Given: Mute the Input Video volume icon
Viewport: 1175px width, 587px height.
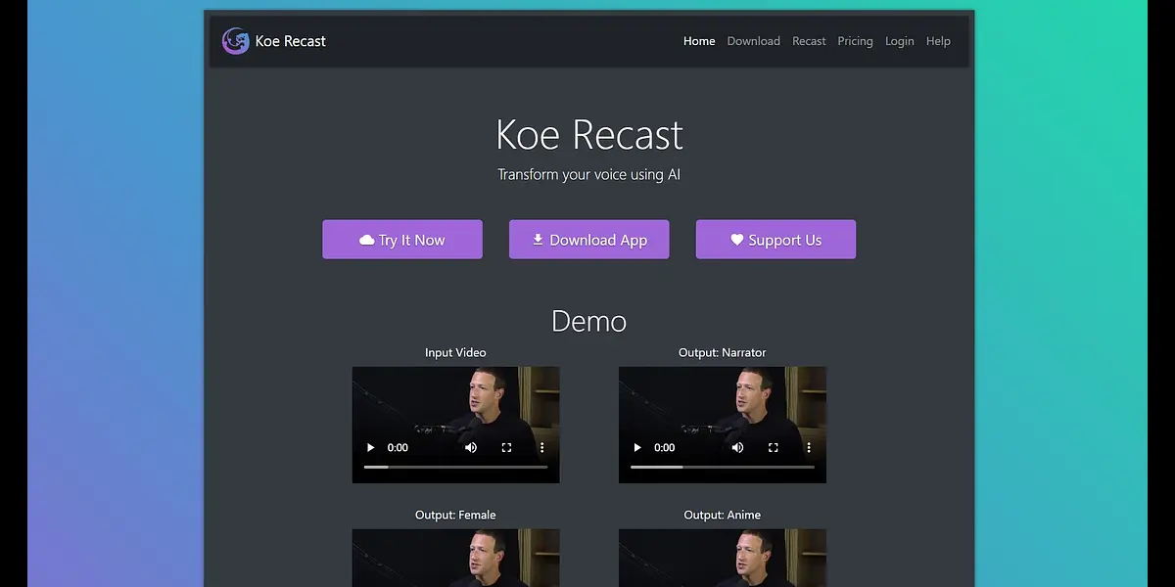Looking at the screenshot, I should [471, 448].
